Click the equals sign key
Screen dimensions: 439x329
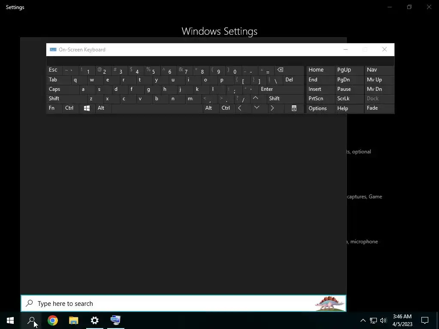pos(266,70)
